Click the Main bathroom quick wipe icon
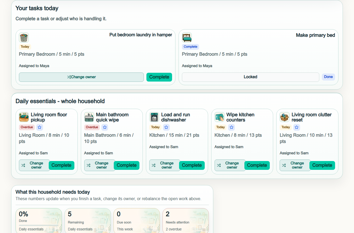 tap(89, 117)
